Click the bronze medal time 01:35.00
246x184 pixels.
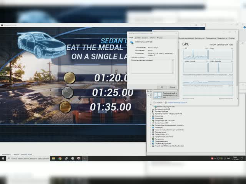coord(111,107)
